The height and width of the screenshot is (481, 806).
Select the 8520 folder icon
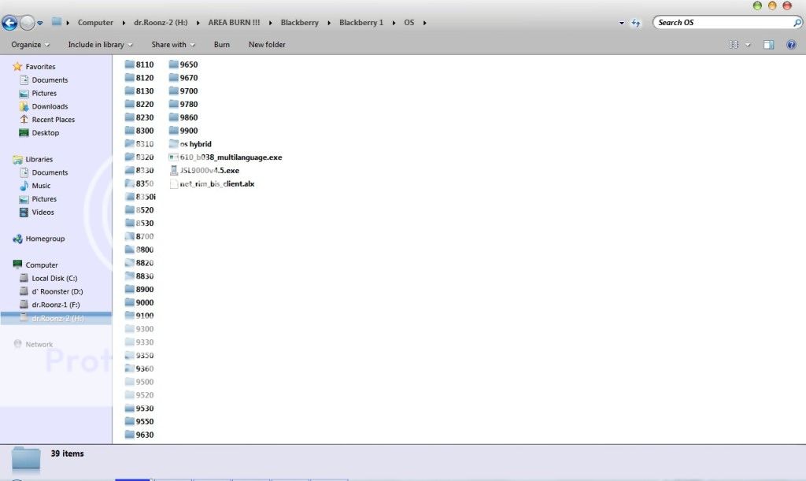[x=130, y=209]
